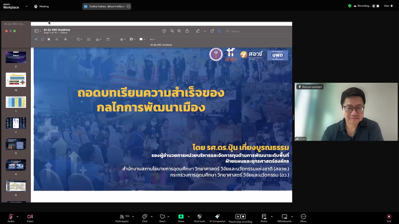The image size is (399, 224).
Task: Open the Shapes dropdown
Action: coord(79,39)
